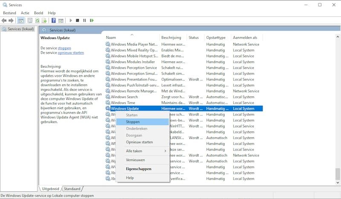The width and height of the screenshot is (341, 199).
Task: Click the 'stoppen' service link
Action: pyautogui.click(x=64, y=48)
